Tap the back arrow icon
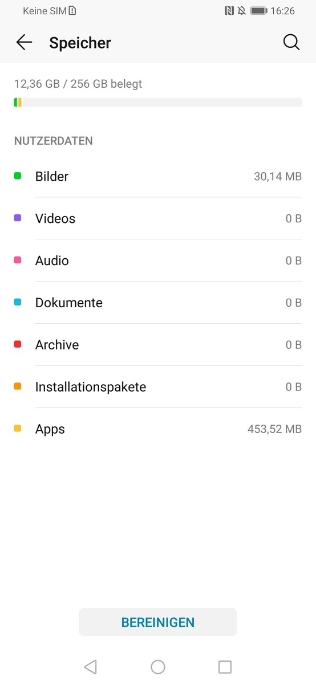The height and width of the screenshot is (684, 316). 24,42
